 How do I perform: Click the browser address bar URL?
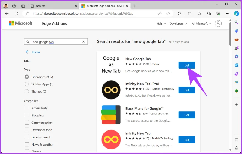pyautogui.click(x=83, y=13)
